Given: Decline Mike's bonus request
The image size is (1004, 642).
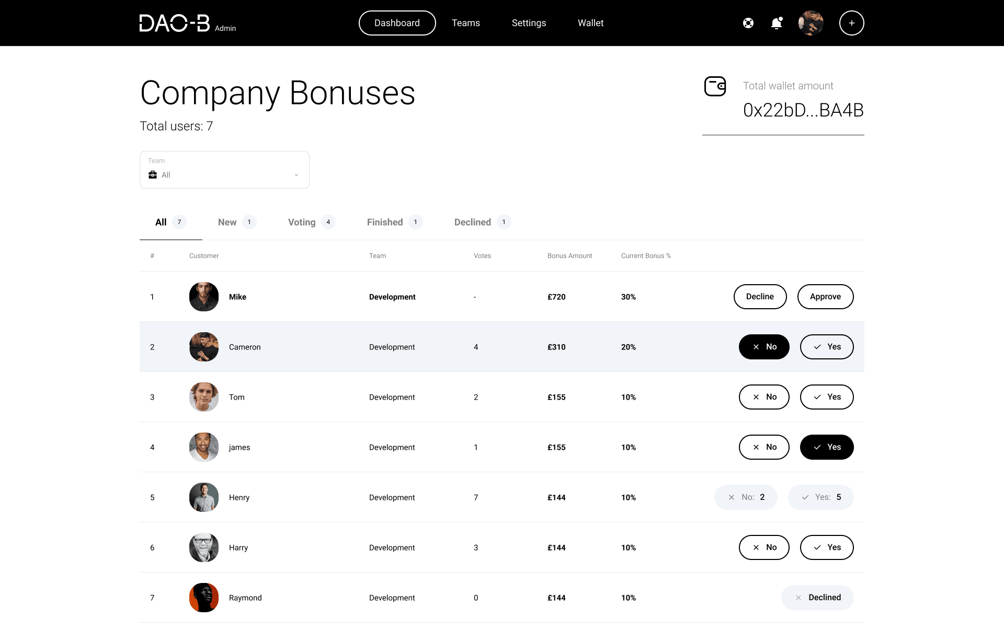Looking at the screenshot, I should pos(760,297).
